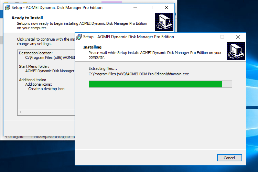Click the disabled maximize button of Installing window
This screenshot has width=258, height=172.
pos(222,37)
